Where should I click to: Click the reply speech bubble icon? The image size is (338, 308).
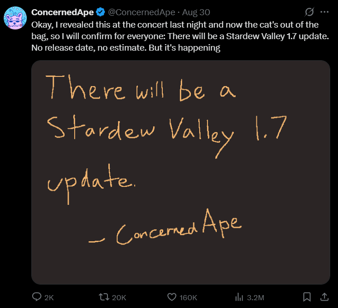[36, 297]
